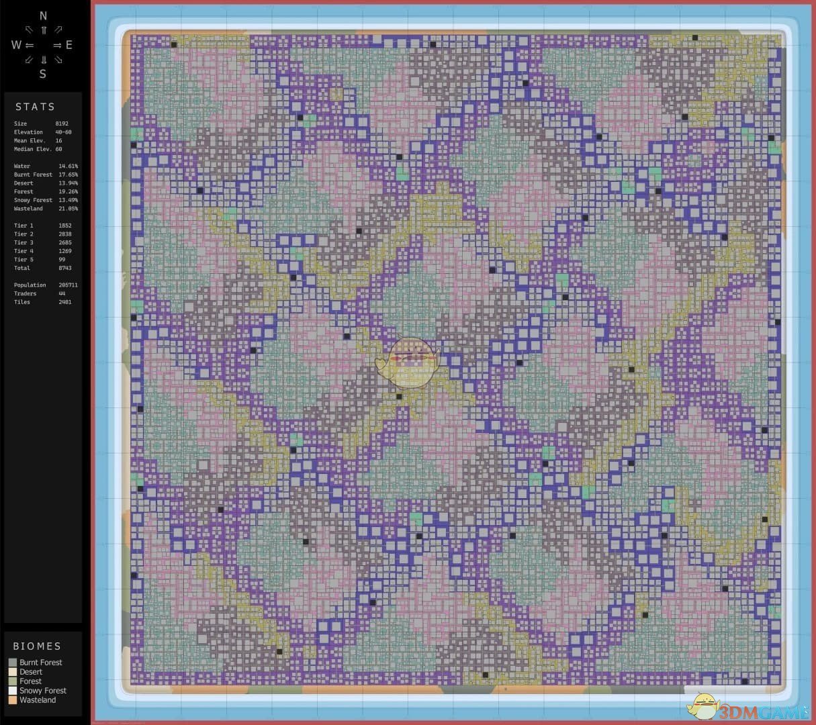Select the Tier 5 count row

point(40,259)
